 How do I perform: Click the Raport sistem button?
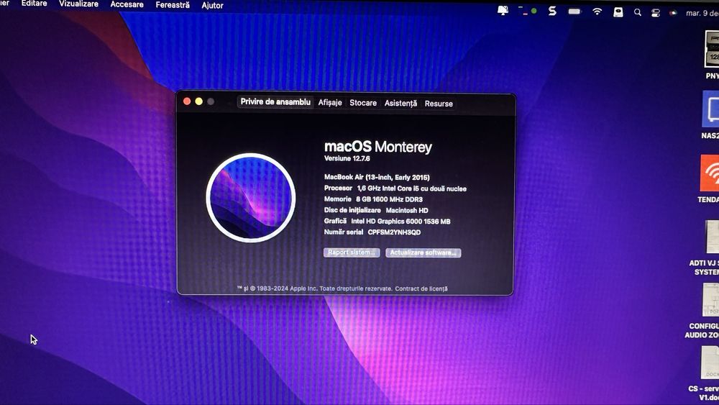coord(352,252)
